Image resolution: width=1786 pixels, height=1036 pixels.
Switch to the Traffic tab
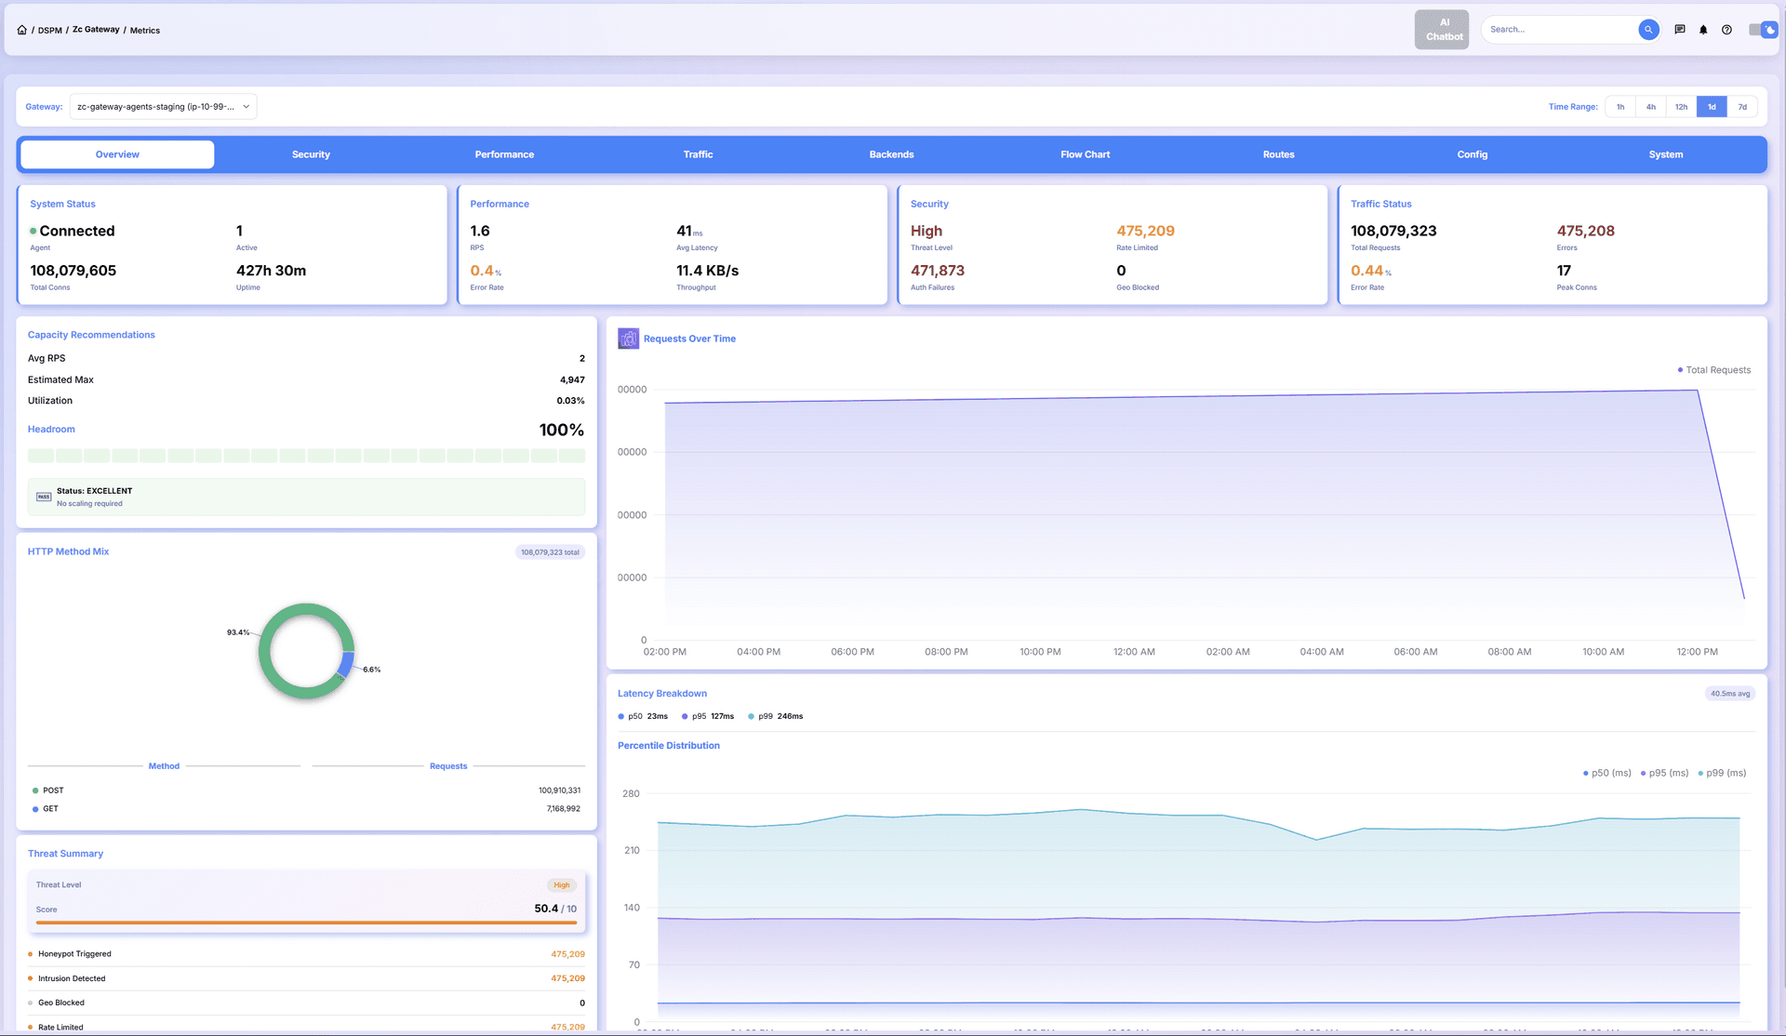click(x=698, y=154)
